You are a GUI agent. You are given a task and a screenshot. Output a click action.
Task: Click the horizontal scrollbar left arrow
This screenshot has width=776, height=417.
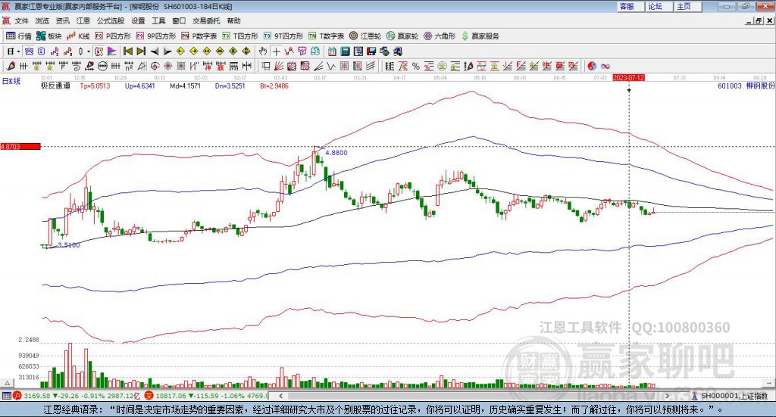click(280, 396)
